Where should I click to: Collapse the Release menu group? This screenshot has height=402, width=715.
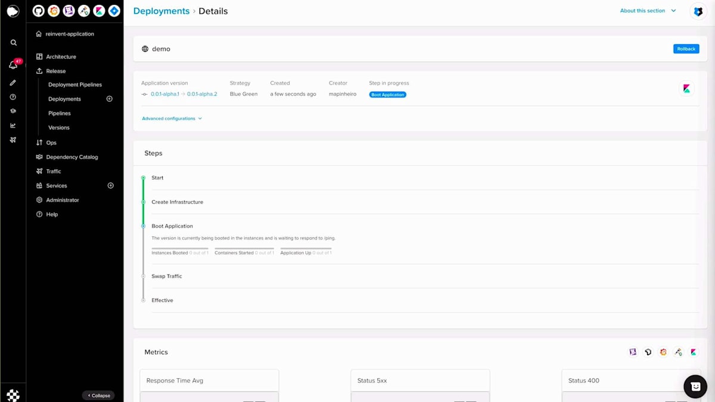point(55,71)
